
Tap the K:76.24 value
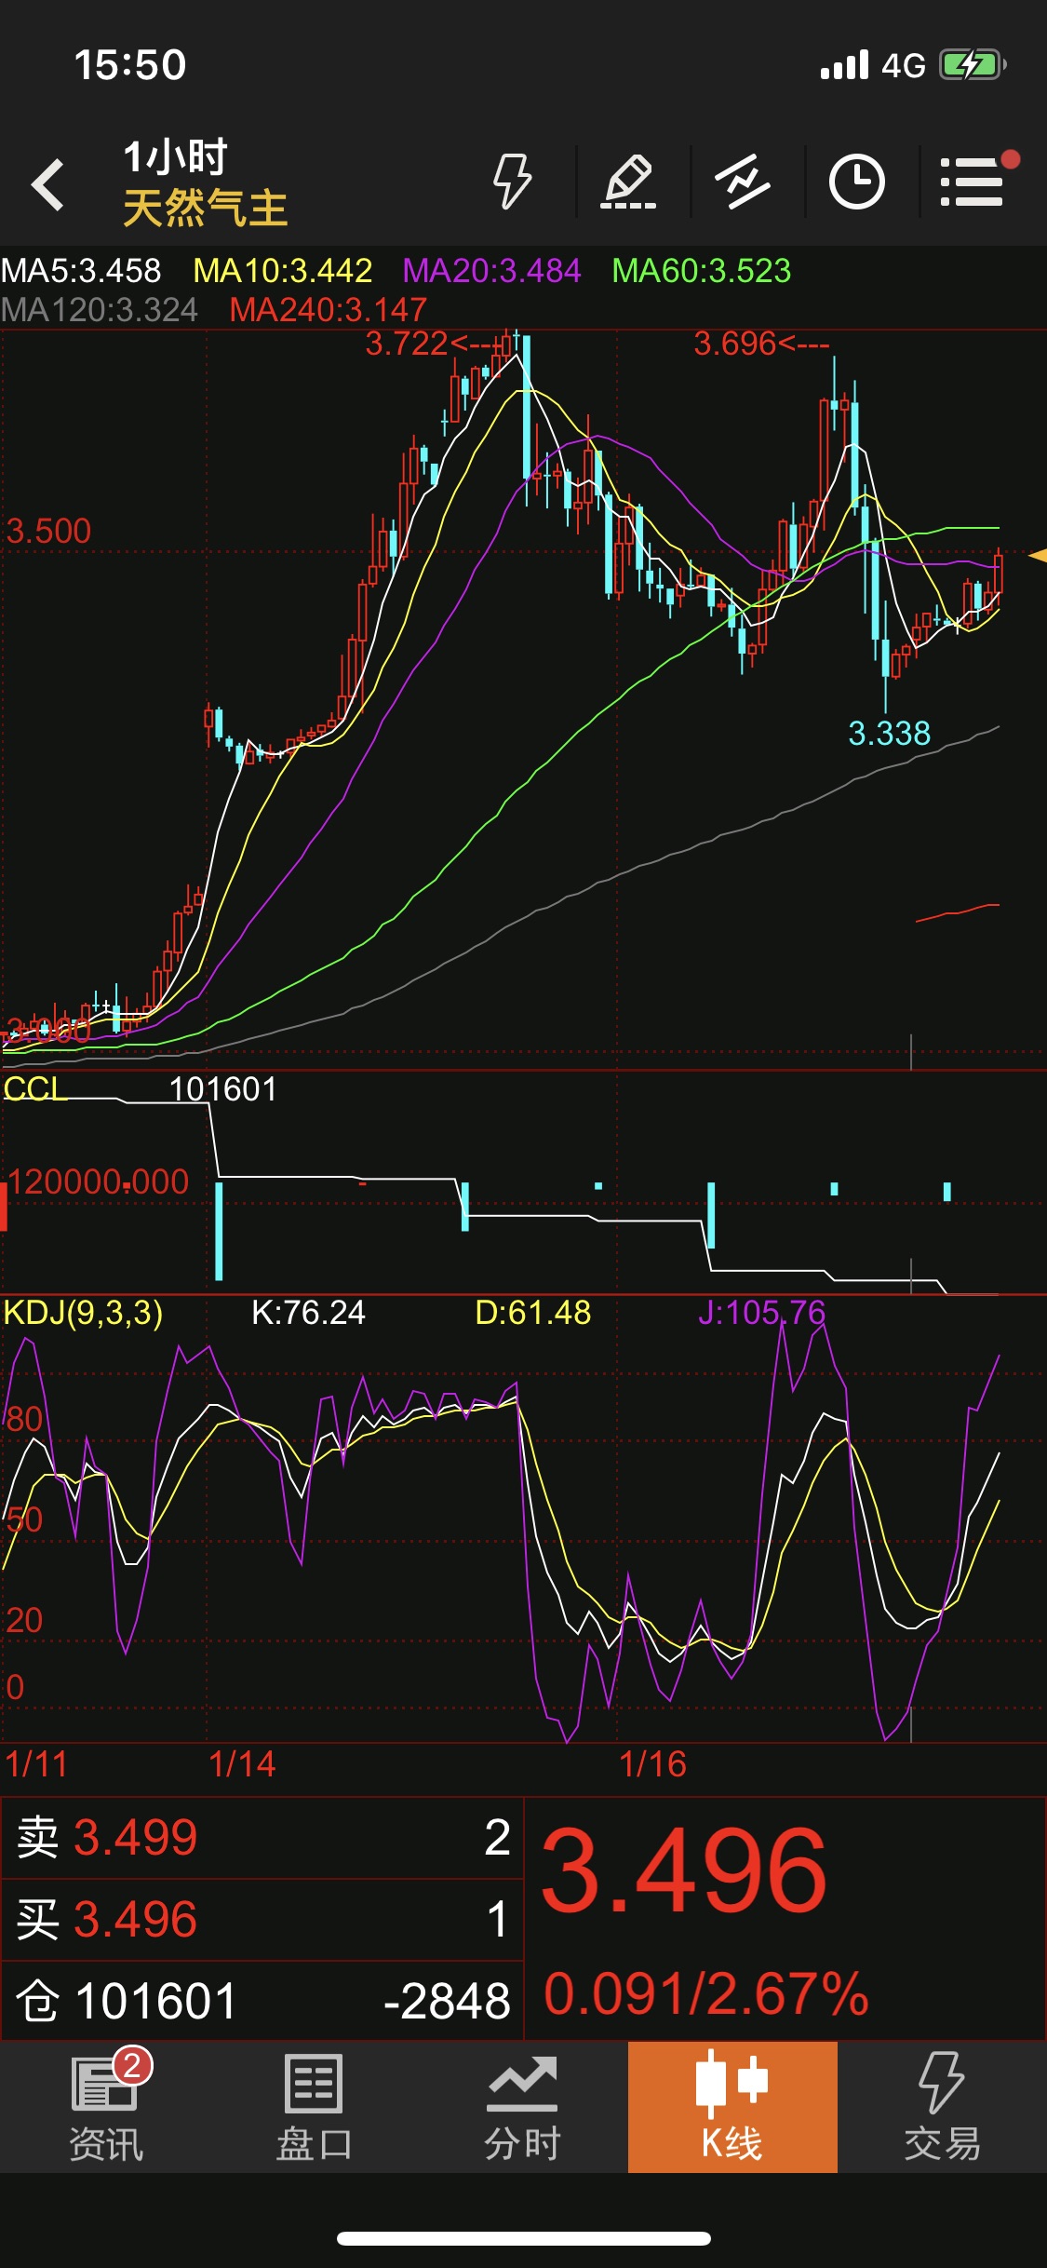click(309, 1313)
